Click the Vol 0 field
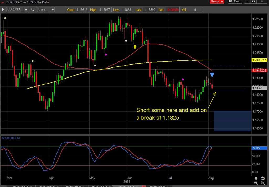The image size is (269, 187). pyautogui.click(x=191, y=10)
